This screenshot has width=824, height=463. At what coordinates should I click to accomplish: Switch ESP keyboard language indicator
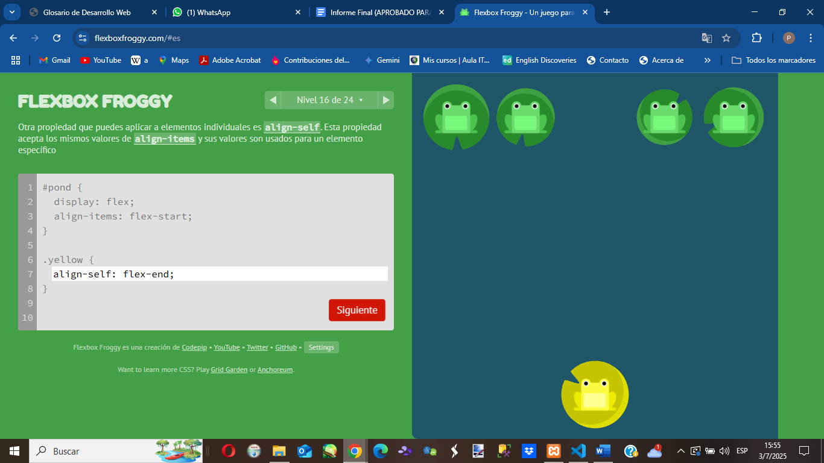742,451
